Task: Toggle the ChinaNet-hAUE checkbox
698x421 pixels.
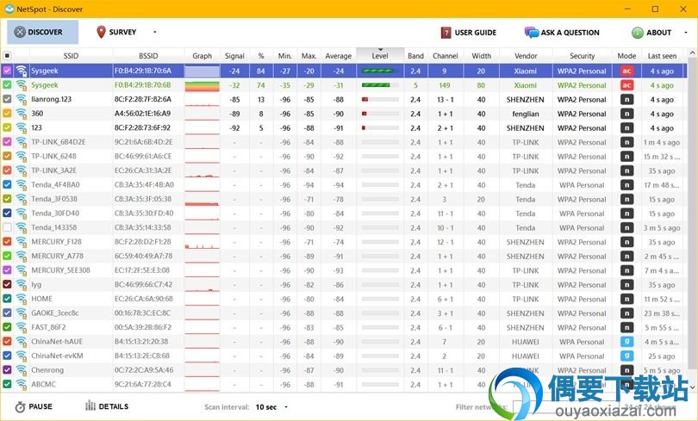Action: (x=7, y=342)
